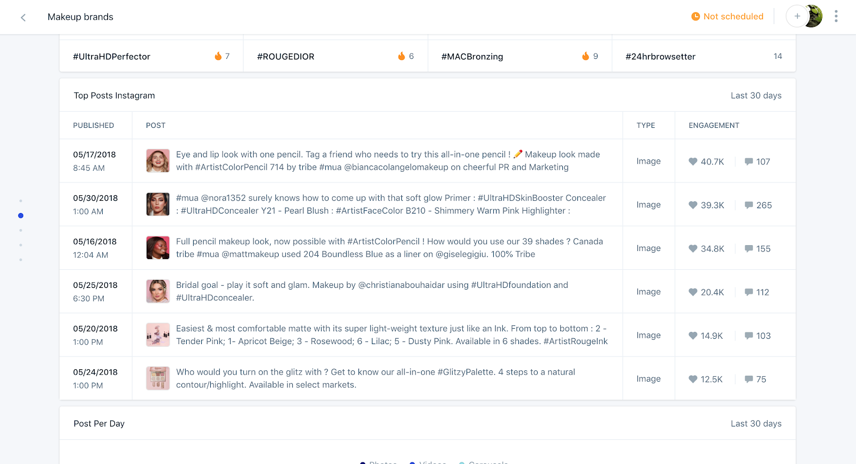The width and height of the screenshot is (856, 464).
Task: Open the '#mua @nora1352 surely knows' post text
Action: click(391, 204)
